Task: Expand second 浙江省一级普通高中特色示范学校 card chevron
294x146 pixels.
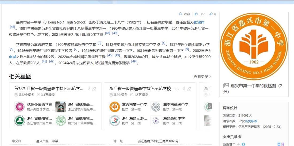Action: point(184,89)
